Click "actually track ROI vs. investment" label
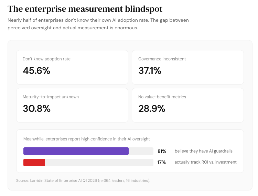The height and width of the screenshot is (196, 258). pyautogui.click(x=205, y=162)
